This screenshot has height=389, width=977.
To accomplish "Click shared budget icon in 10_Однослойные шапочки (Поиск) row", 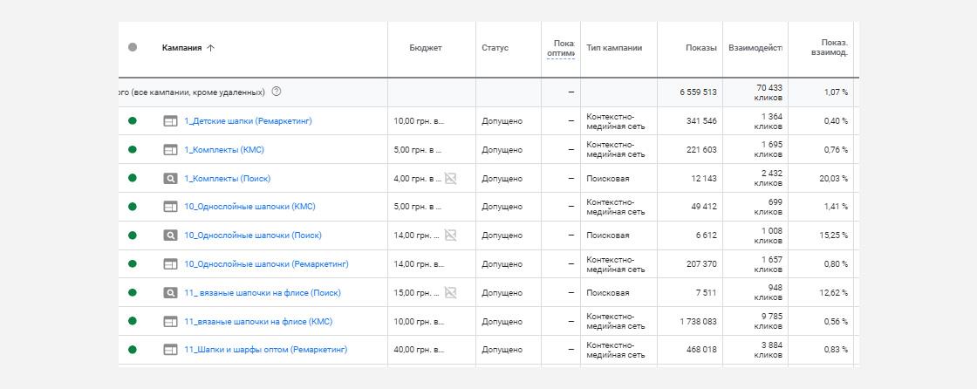I will click(450, 235).
